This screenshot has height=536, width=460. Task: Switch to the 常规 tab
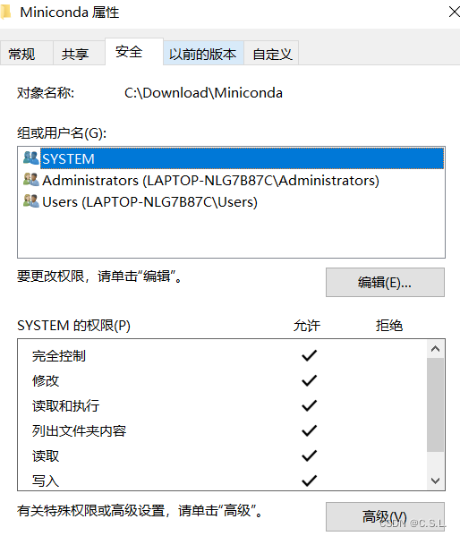pyautogui.click(x=26, y=54)
